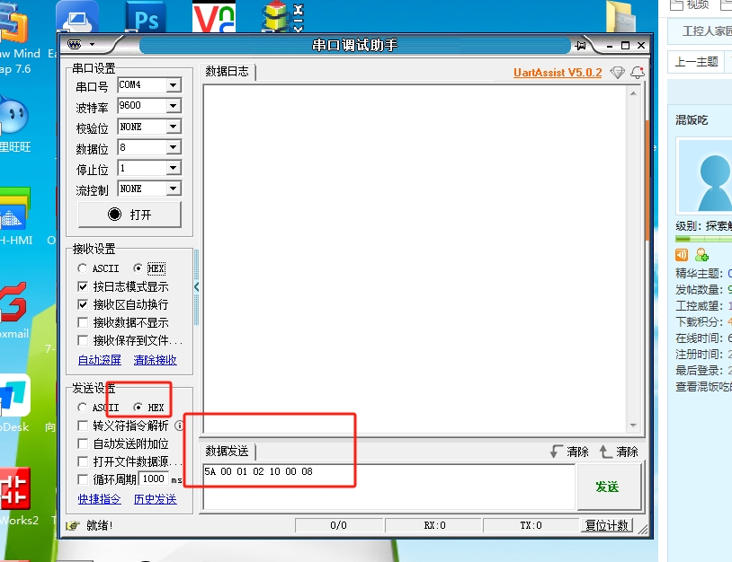Click the pin-window icon in title bar
The height and width of the screenshot is (562, 732).
pos(582,45)
